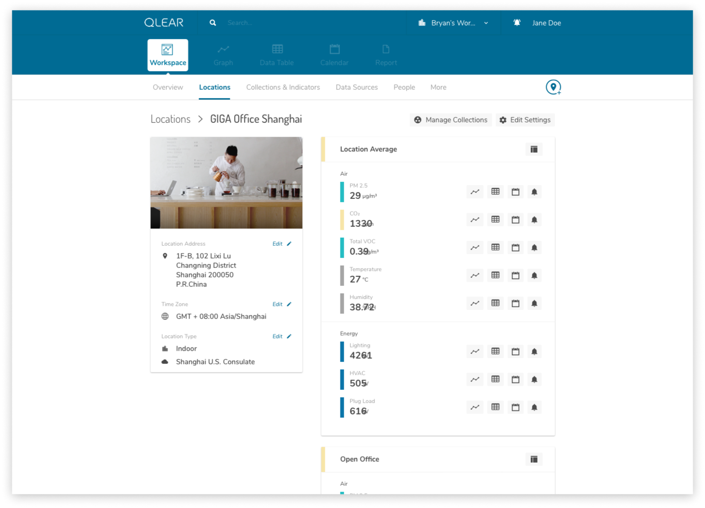
Task: Select the Locations sub-tab
Action: pyautogui.click(x=215, y=87)
